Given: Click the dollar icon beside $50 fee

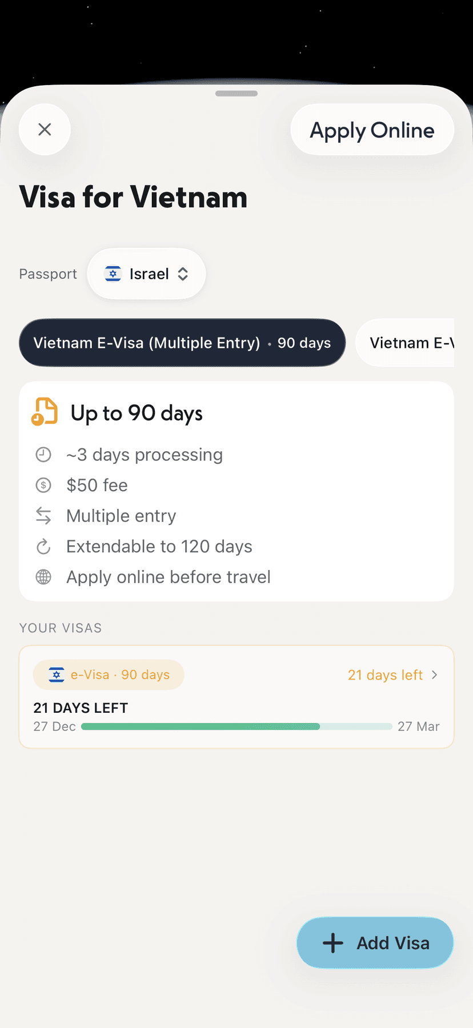Looking at the screenshot, I should click(43, 485).
